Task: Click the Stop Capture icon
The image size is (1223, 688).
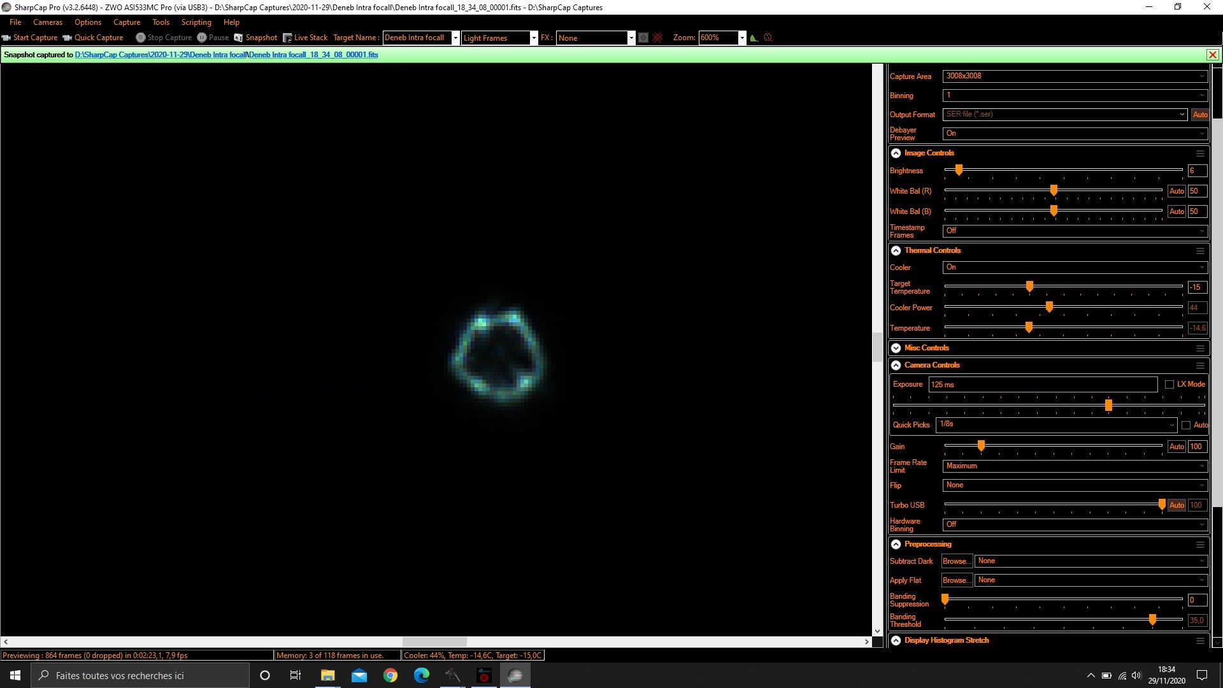Action: click(x=141, y=38)
